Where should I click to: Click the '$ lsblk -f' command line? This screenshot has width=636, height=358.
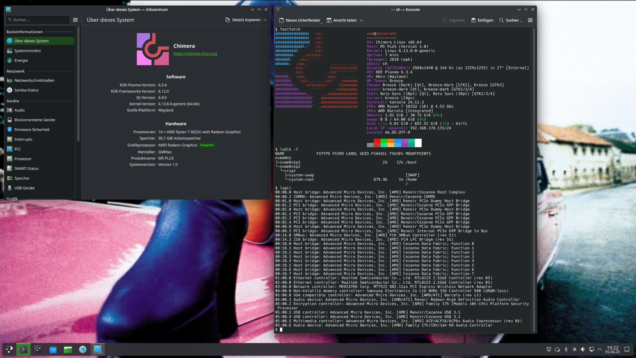pos(287,149)
